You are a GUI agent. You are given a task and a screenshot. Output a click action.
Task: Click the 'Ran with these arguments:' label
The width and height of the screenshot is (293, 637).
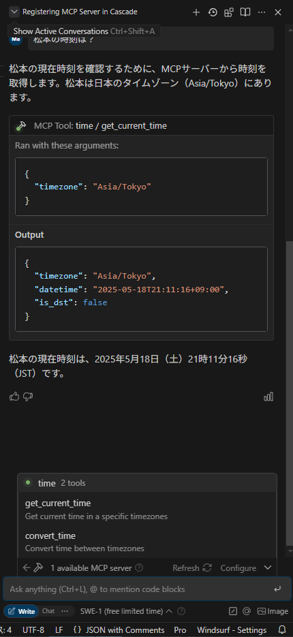(67, 145)
